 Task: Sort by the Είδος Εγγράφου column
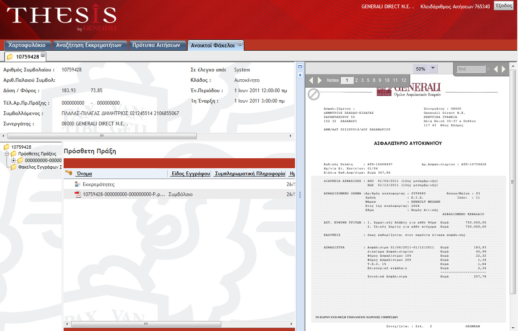191,174
